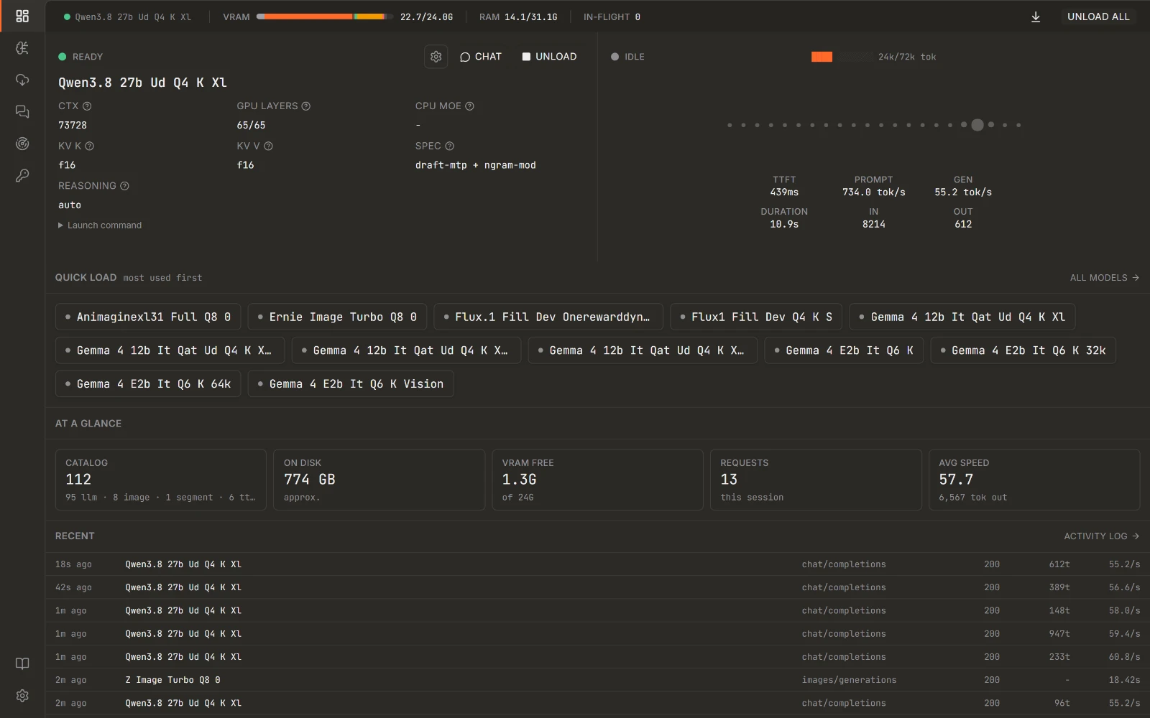This screenshot has width=1150, height=718.
Task: Select the recent row from 42s ago
Action: (597, 587)
